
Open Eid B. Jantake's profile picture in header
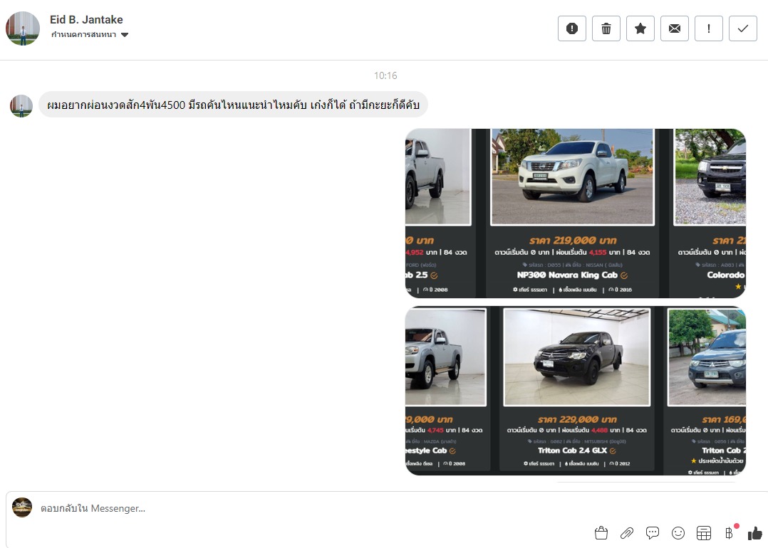23,28
